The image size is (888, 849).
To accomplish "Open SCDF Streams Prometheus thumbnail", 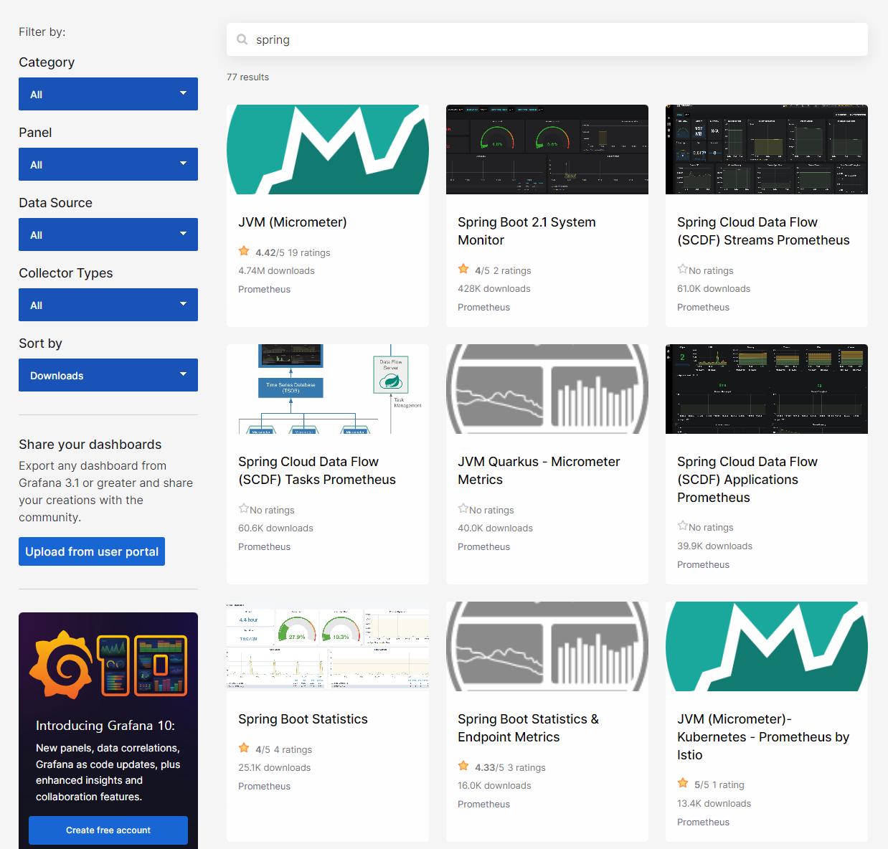I will click(767, 149).
